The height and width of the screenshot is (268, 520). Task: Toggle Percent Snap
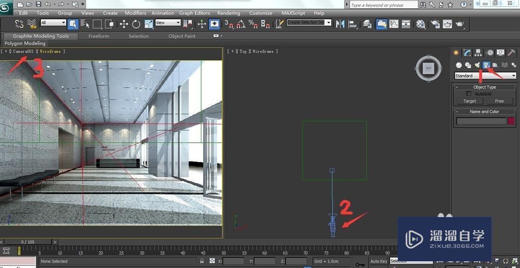point(253,24)
